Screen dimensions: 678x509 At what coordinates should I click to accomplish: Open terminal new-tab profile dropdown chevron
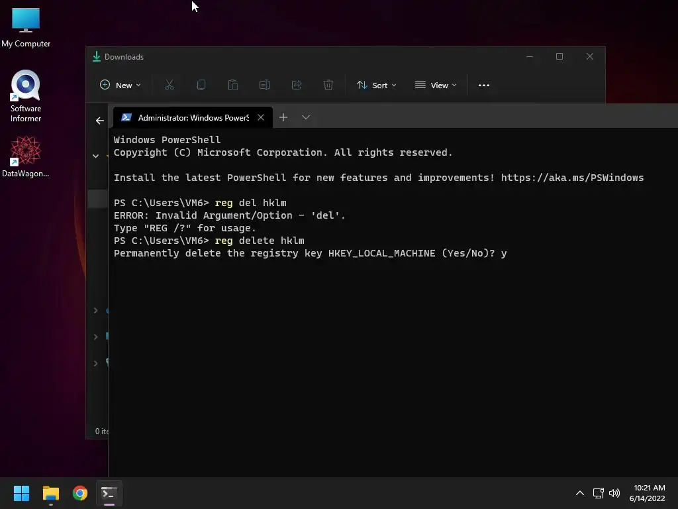coord(306,117)
